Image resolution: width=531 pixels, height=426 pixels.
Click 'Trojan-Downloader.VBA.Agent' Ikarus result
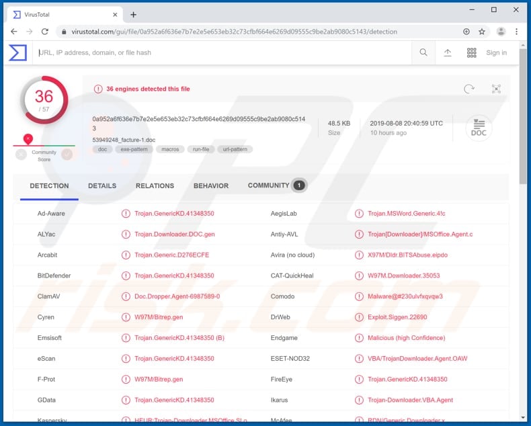tap(411, 400)
